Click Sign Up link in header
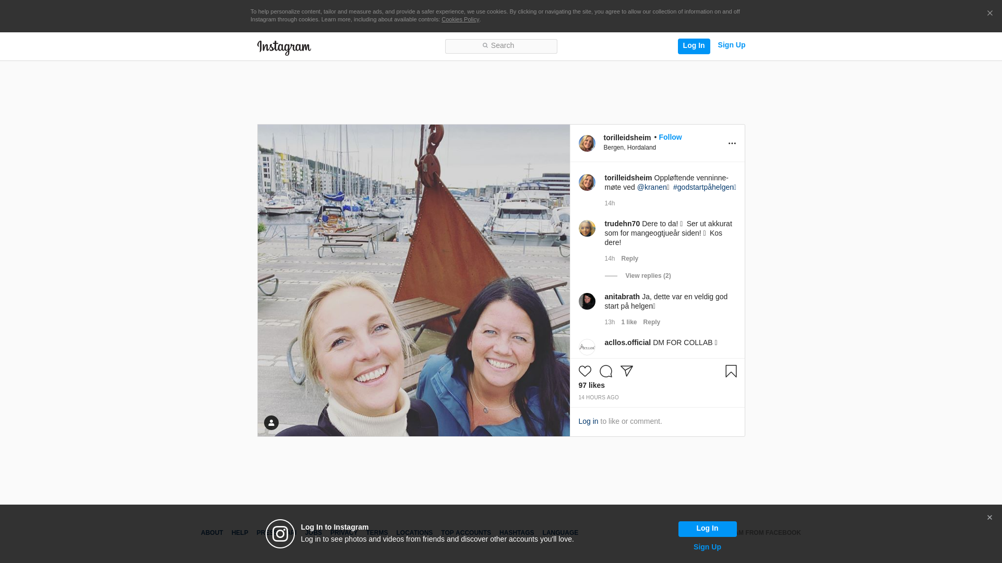The width and height of the screenshot is (1002, 563). pyautogui.click(x=731, y=45)
